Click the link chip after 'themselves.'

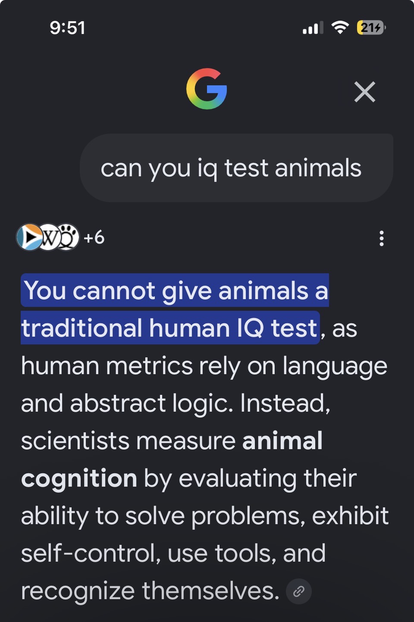pyautogui.click(x=298, y=591)
